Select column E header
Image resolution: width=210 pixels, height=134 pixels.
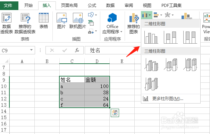[122, 61]
